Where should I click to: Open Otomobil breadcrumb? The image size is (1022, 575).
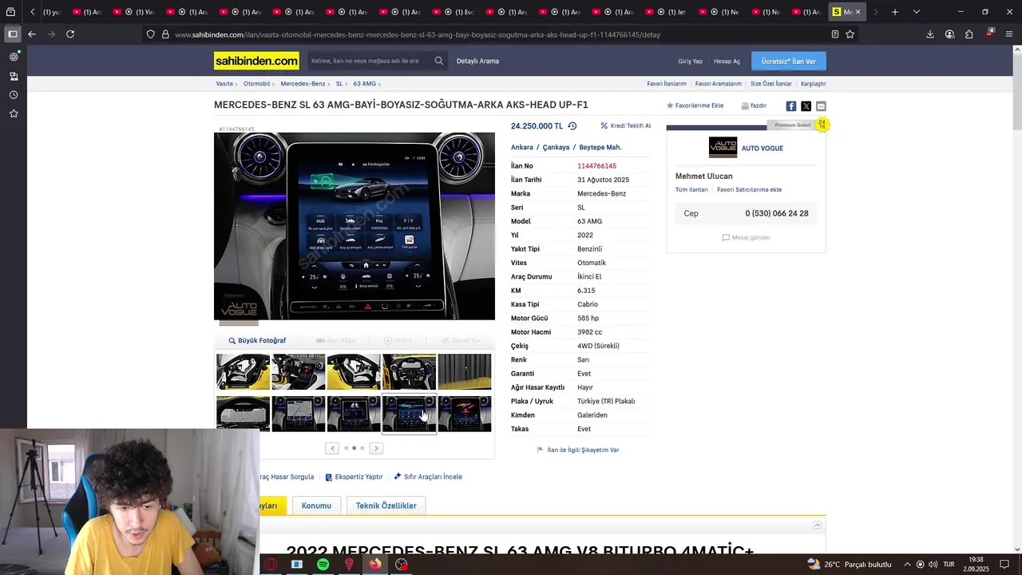256,84
